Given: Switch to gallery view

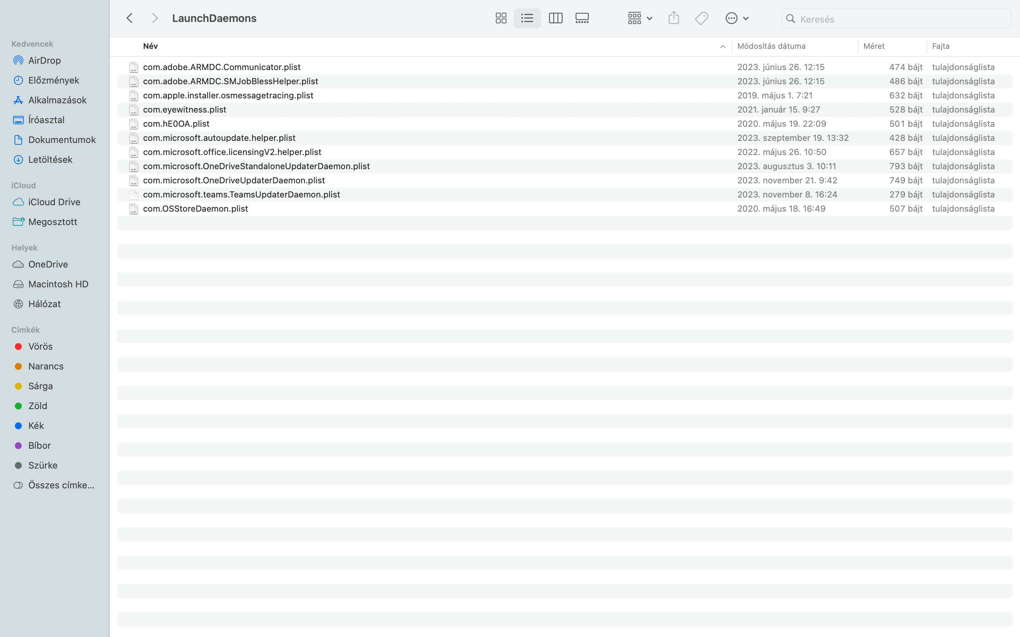Looking at the screenshot, I should (582, 18).
